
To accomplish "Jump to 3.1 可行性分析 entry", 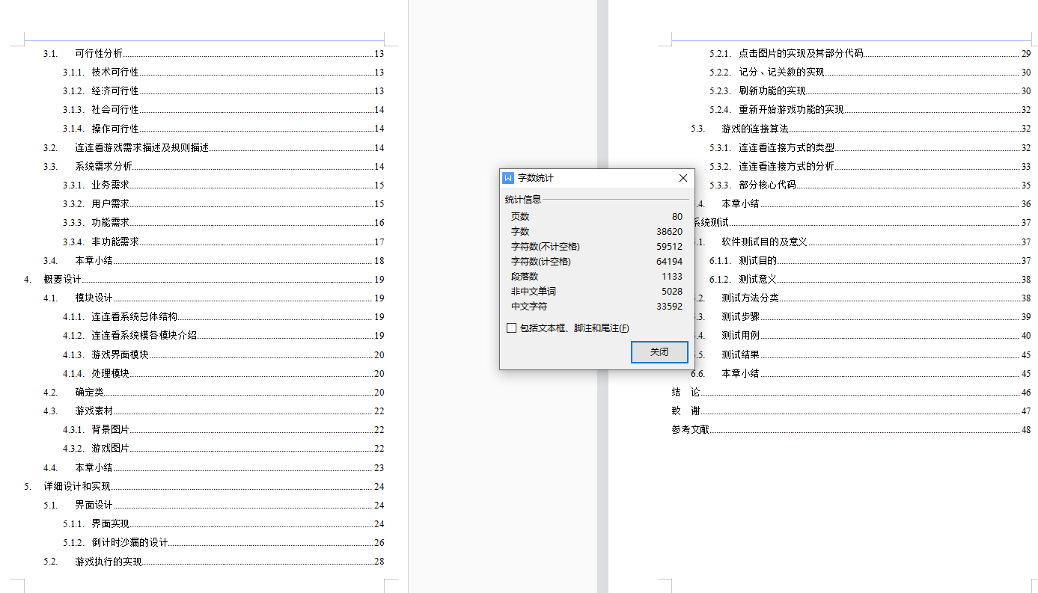I will click(99, 53).
